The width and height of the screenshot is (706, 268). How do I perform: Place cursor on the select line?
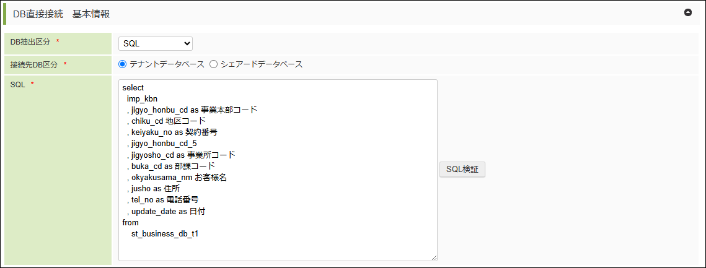tap(133, 88)
